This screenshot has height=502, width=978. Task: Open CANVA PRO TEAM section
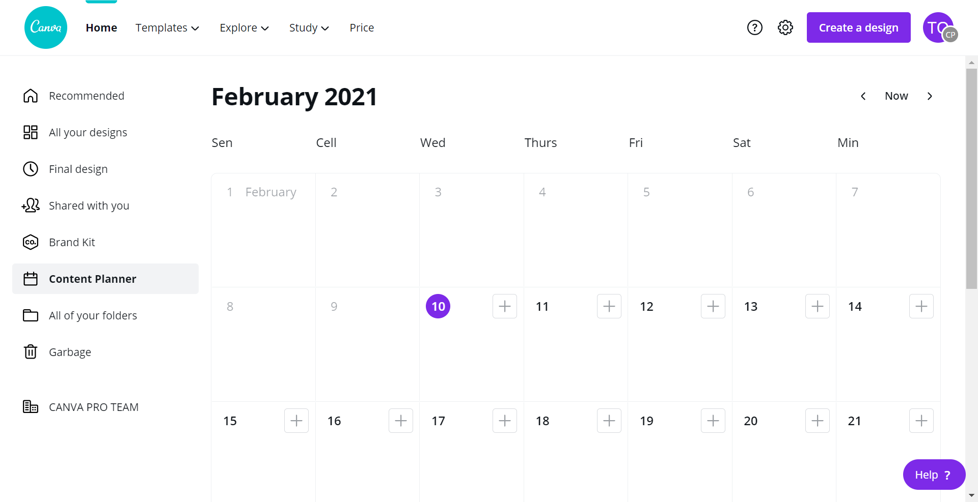click(93, 407)
